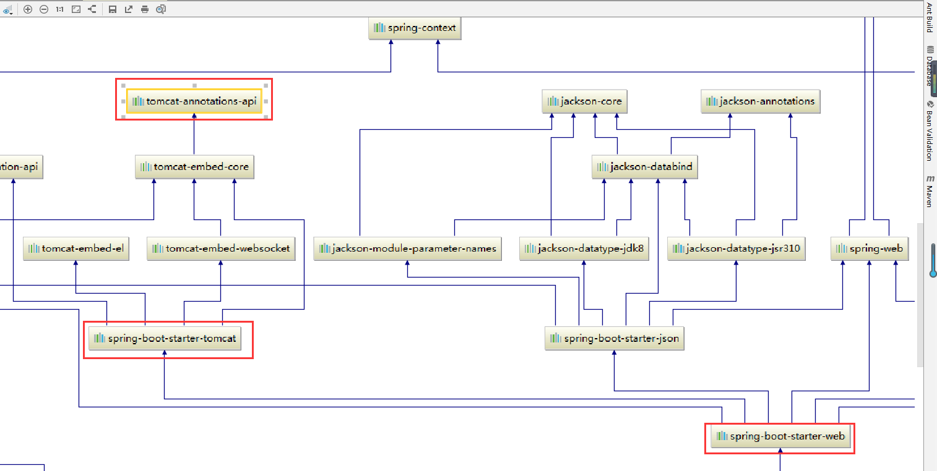Select the tomcat-annotations-api node
This screenshot has height=471, width=937.
tap(194, 101)
